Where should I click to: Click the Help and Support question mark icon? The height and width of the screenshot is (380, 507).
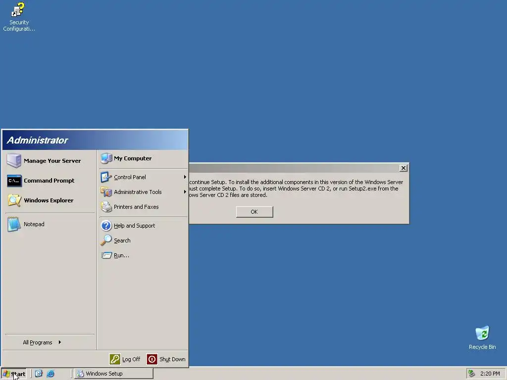(106, 226)
